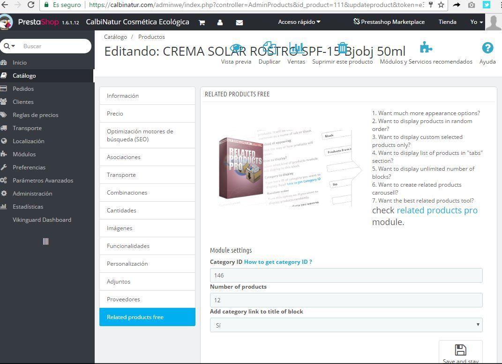Screen dimensions: 502x364
Task: Click the Duplicar icon
Action: coord(269,48)
